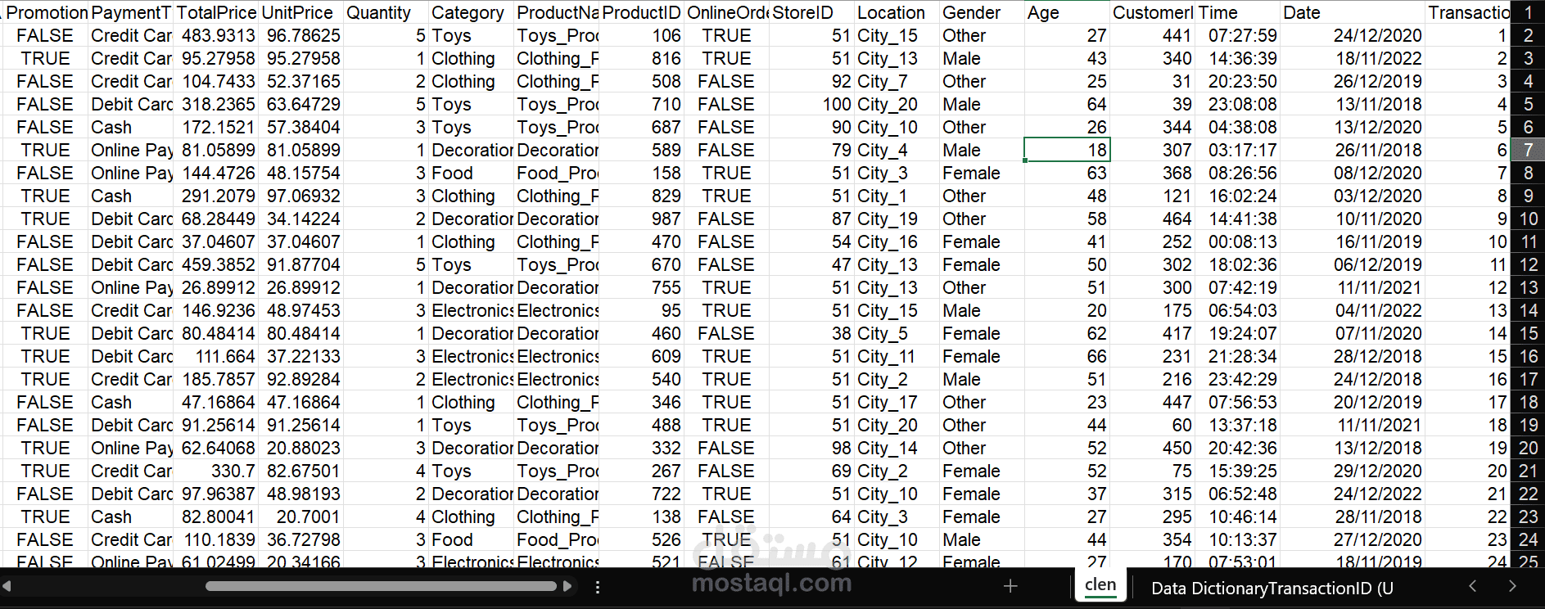
Task: Select row number 15 header
Action: (1528, 334)
